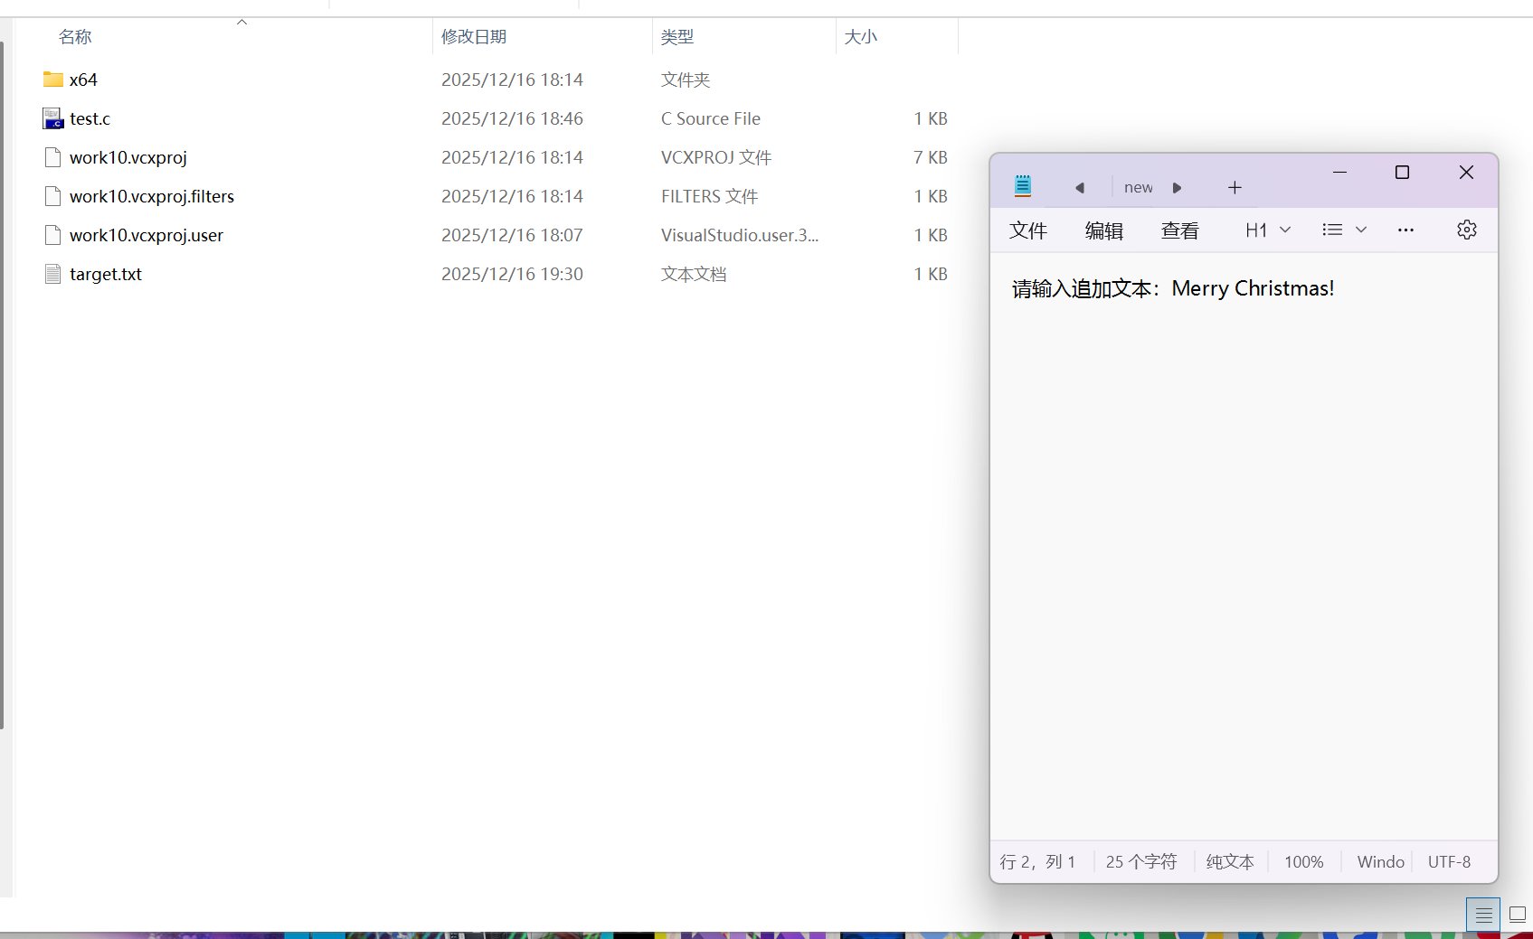Open the more options ellipsis in Notepad
This screenshot has height=939, width=1533.
(x=1405, y=230)
